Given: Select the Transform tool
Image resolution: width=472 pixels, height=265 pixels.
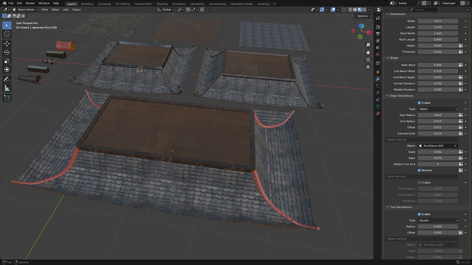Looking at the screenshot, I should tap(7, 69).
